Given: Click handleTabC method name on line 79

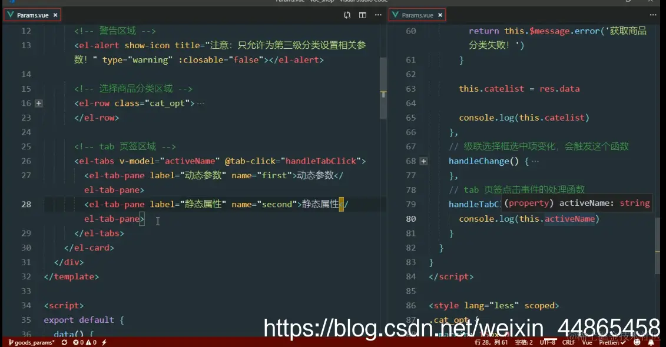Looking at the screenshot, I should pos(474,205).
